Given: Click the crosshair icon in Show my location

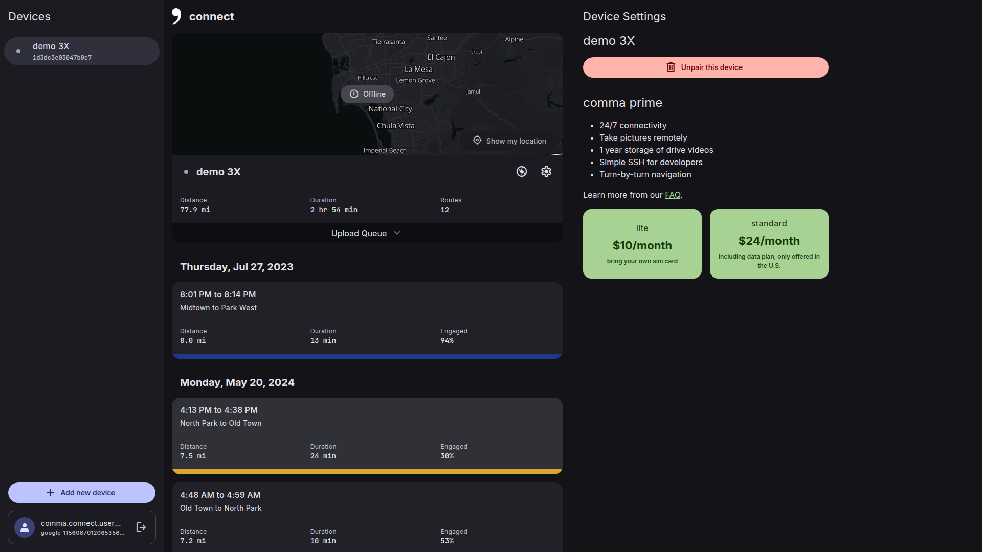Looking at the screenshot, I should click(477, 141).
